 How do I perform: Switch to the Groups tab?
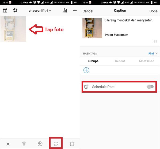(x=93, y=61)
